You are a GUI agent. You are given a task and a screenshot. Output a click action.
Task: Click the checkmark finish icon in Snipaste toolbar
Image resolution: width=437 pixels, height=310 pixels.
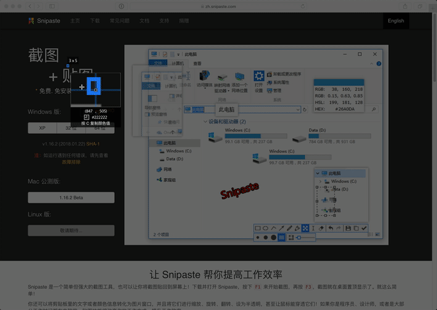pos(364,228)
